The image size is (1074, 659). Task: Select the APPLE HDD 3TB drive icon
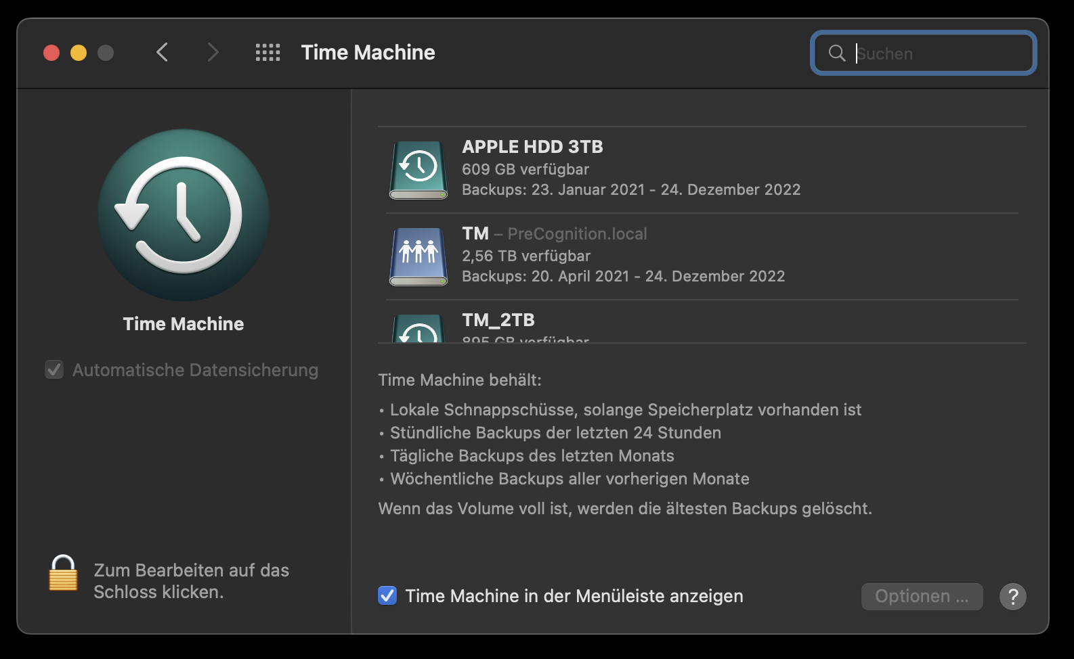(418, 170)
